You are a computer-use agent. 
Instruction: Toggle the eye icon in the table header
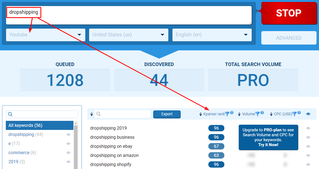[x=308, y=114]
